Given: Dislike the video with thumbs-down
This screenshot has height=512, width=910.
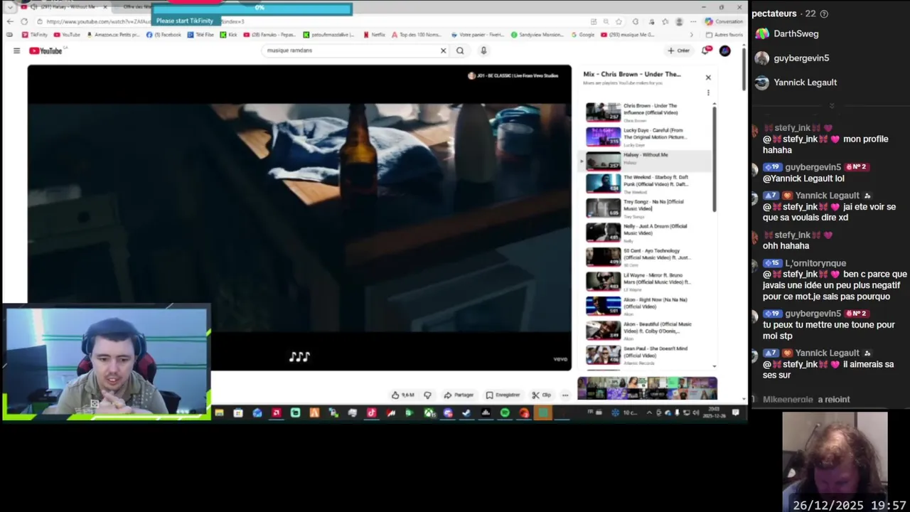Looking at the screenshot, I should point(427,395).
